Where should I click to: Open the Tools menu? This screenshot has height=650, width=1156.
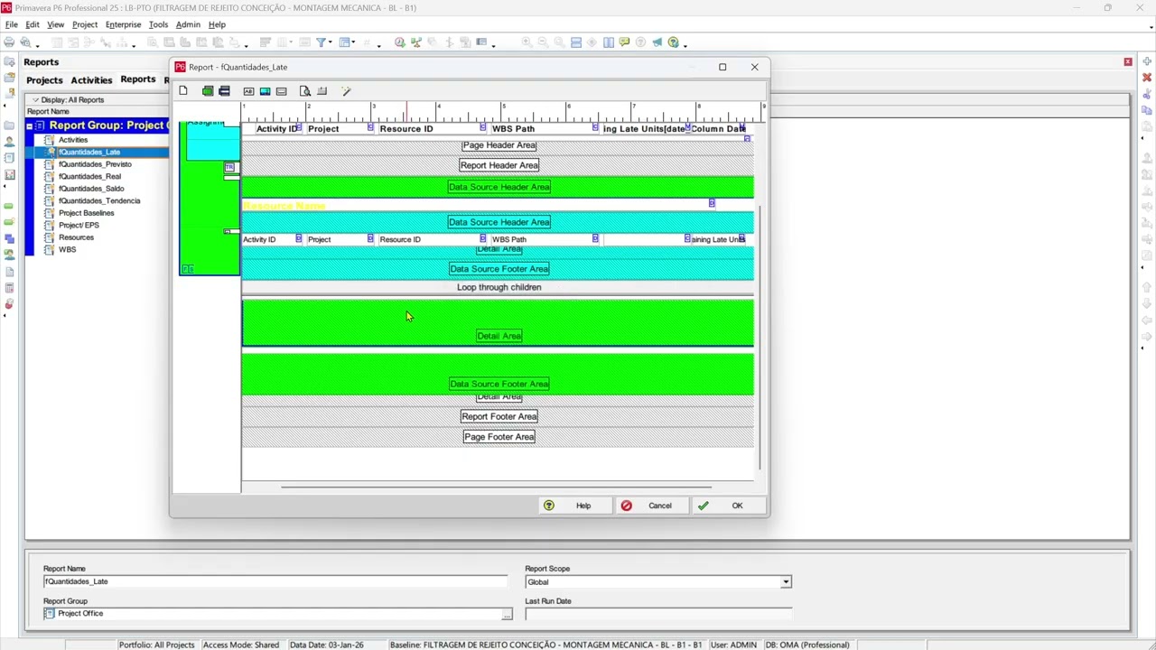pyautogui.click(x=158, y=24)
